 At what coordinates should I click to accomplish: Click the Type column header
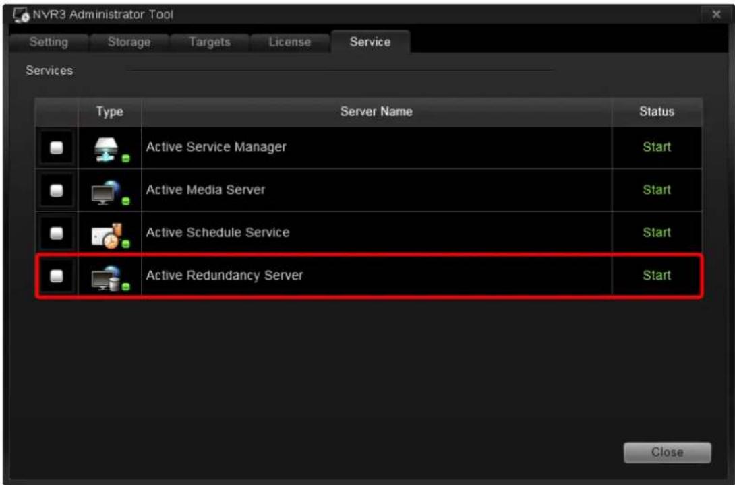pos(110,111)
